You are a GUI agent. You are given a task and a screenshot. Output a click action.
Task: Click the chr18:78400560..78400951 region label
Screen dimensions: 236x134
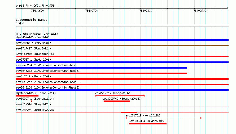tap(35, 6)
